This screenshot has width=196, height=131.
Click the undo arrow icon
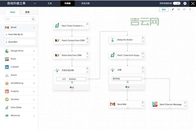(x=179, y=9)
